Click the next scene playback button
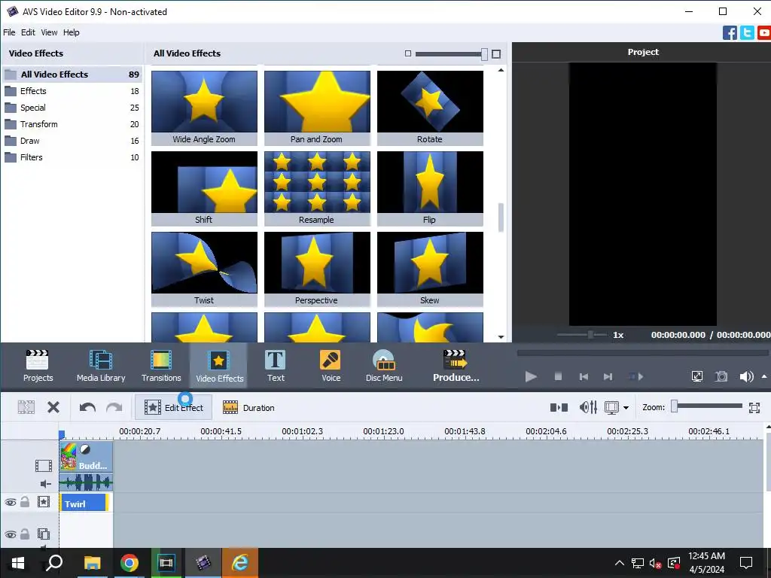This screenshot has width=771, height=578. pos(635,377)
